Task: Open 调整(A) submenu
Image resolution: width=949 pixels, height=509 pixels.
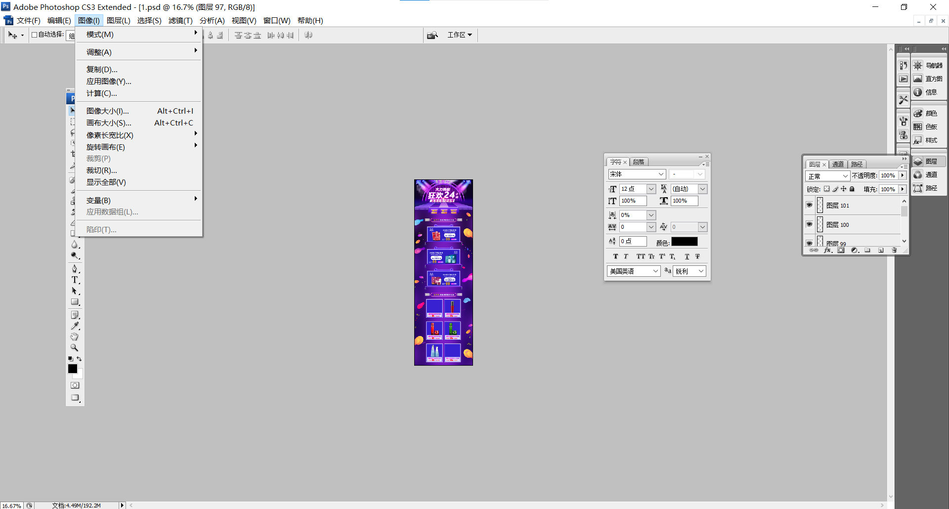Action: 139,52
